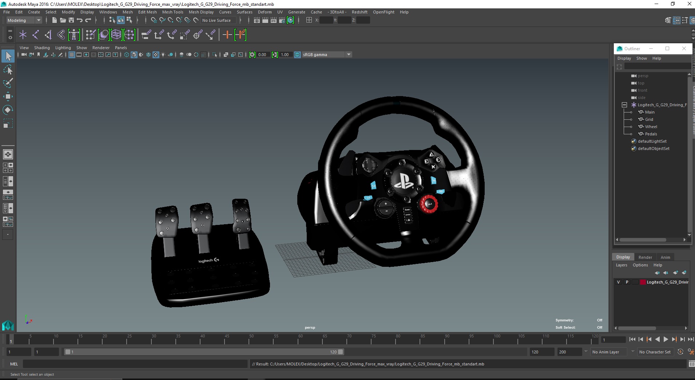Toggle color management ON button
Viewport: 695px width, 380px height.
pos(297,55)
